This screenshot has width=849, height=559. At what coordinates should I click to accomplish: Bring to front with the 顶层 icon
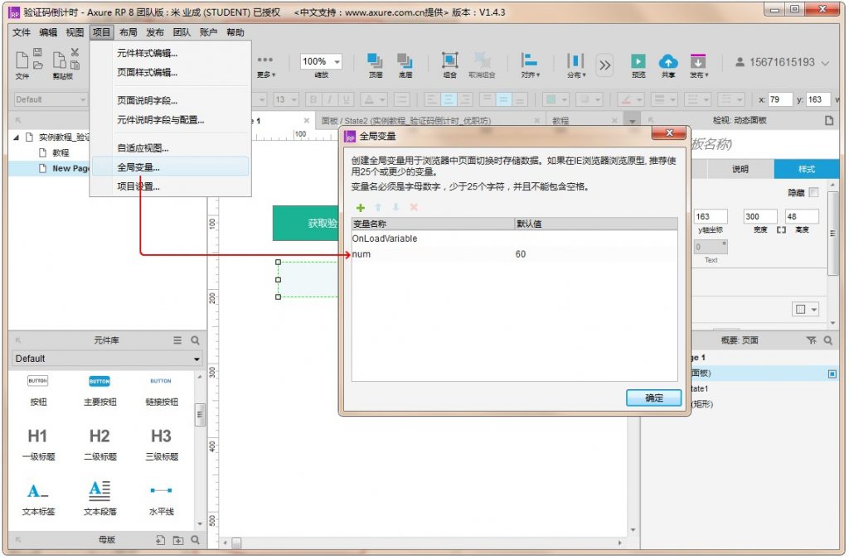point(375,62)
